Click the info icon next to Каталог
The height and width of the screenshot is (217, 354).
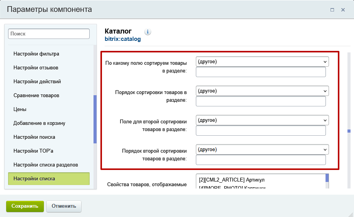click(x=148, y=32)
